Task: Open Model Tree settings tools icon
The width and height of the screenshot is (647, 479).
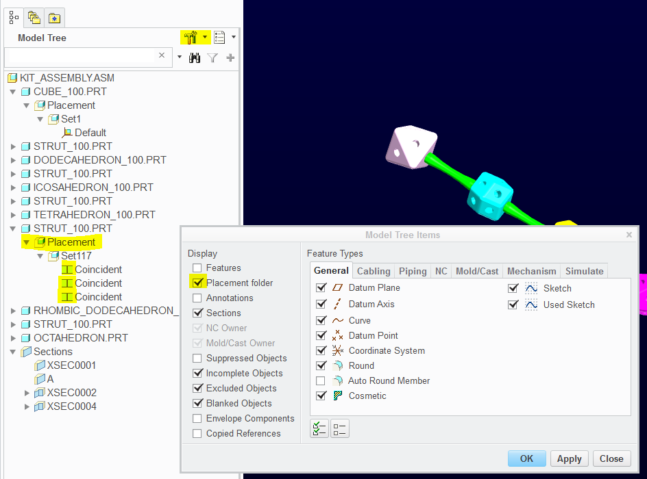Action: (191, 38)
